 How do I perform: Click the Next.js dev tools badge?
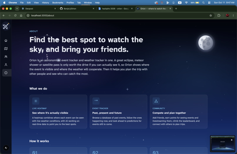6,148
